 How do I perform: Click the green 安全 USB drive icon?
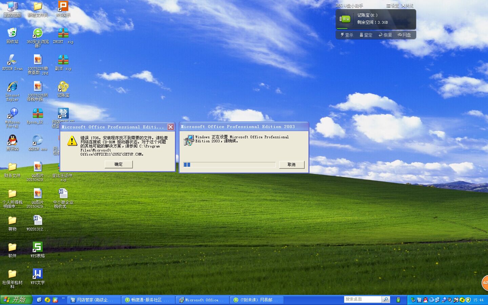pyautogui.click(x=345, y=19)
